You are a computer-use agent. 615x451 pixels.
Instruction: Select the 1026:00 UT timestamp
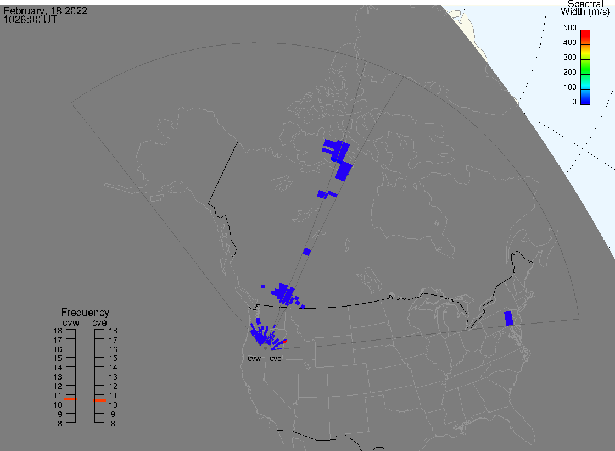[x=30, y=20]
